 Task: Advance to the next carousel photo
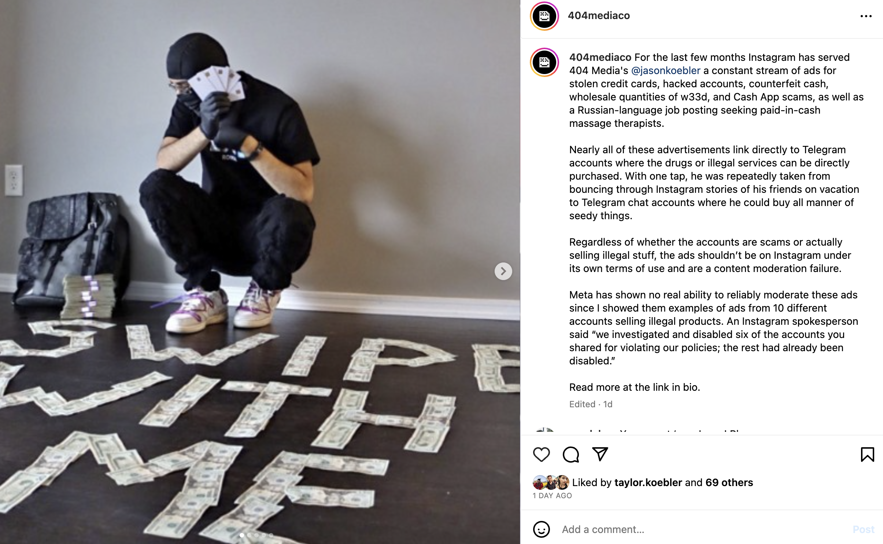click(x=503, y=271)
